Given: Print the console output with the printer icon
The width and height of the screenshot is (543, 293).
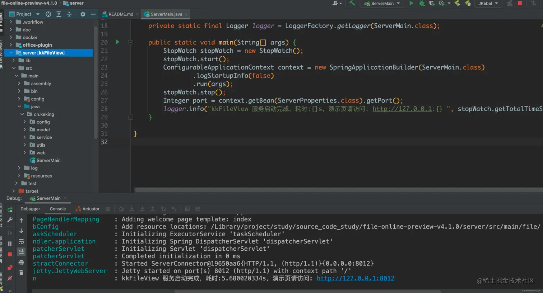Looking at the screenshot, I should coord(21,262).
